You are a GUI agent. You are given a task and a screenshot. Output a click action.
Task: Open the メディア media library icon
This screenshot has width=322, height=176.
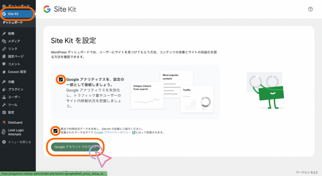4,41
